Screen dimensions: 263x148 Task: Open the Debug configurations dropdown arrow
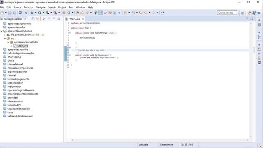(x=36, y=13)
